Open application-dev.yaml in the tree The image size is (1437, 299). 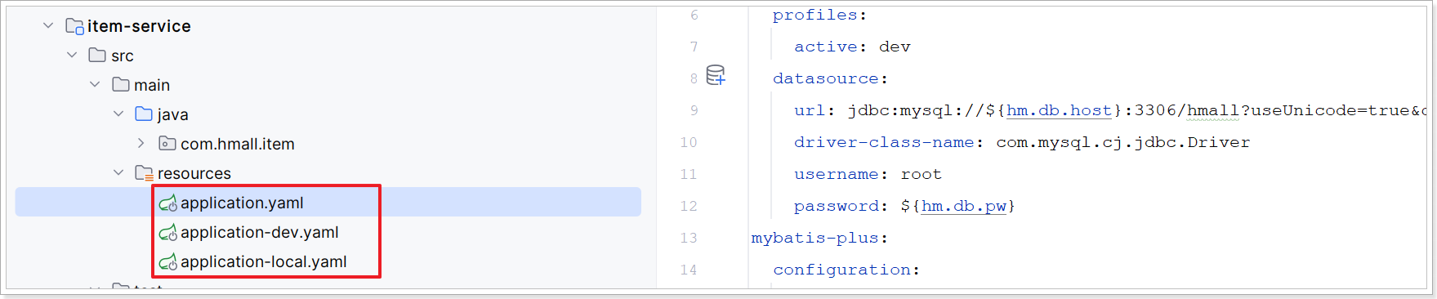coord(260,233)
